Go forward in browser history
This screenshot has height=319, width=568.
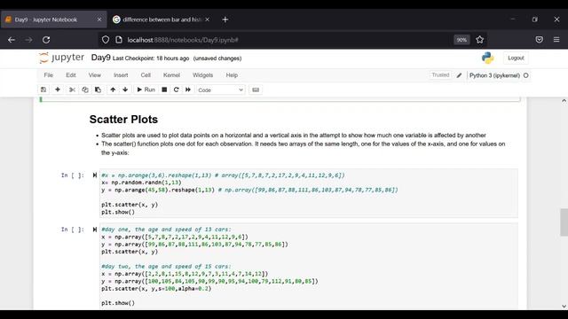[x=28, y=40]
